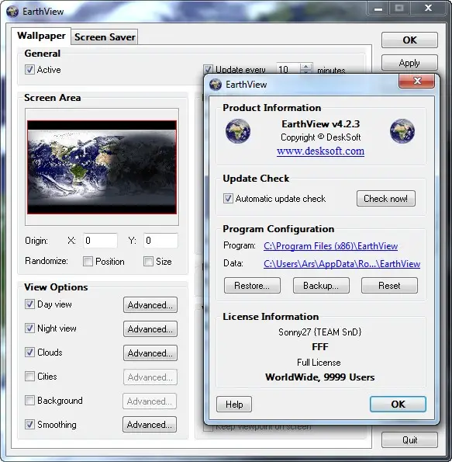Confirm the About dialog with OK
Image resolution: width=452 pixels, height=462 pixels.
[x=398, y=405]
